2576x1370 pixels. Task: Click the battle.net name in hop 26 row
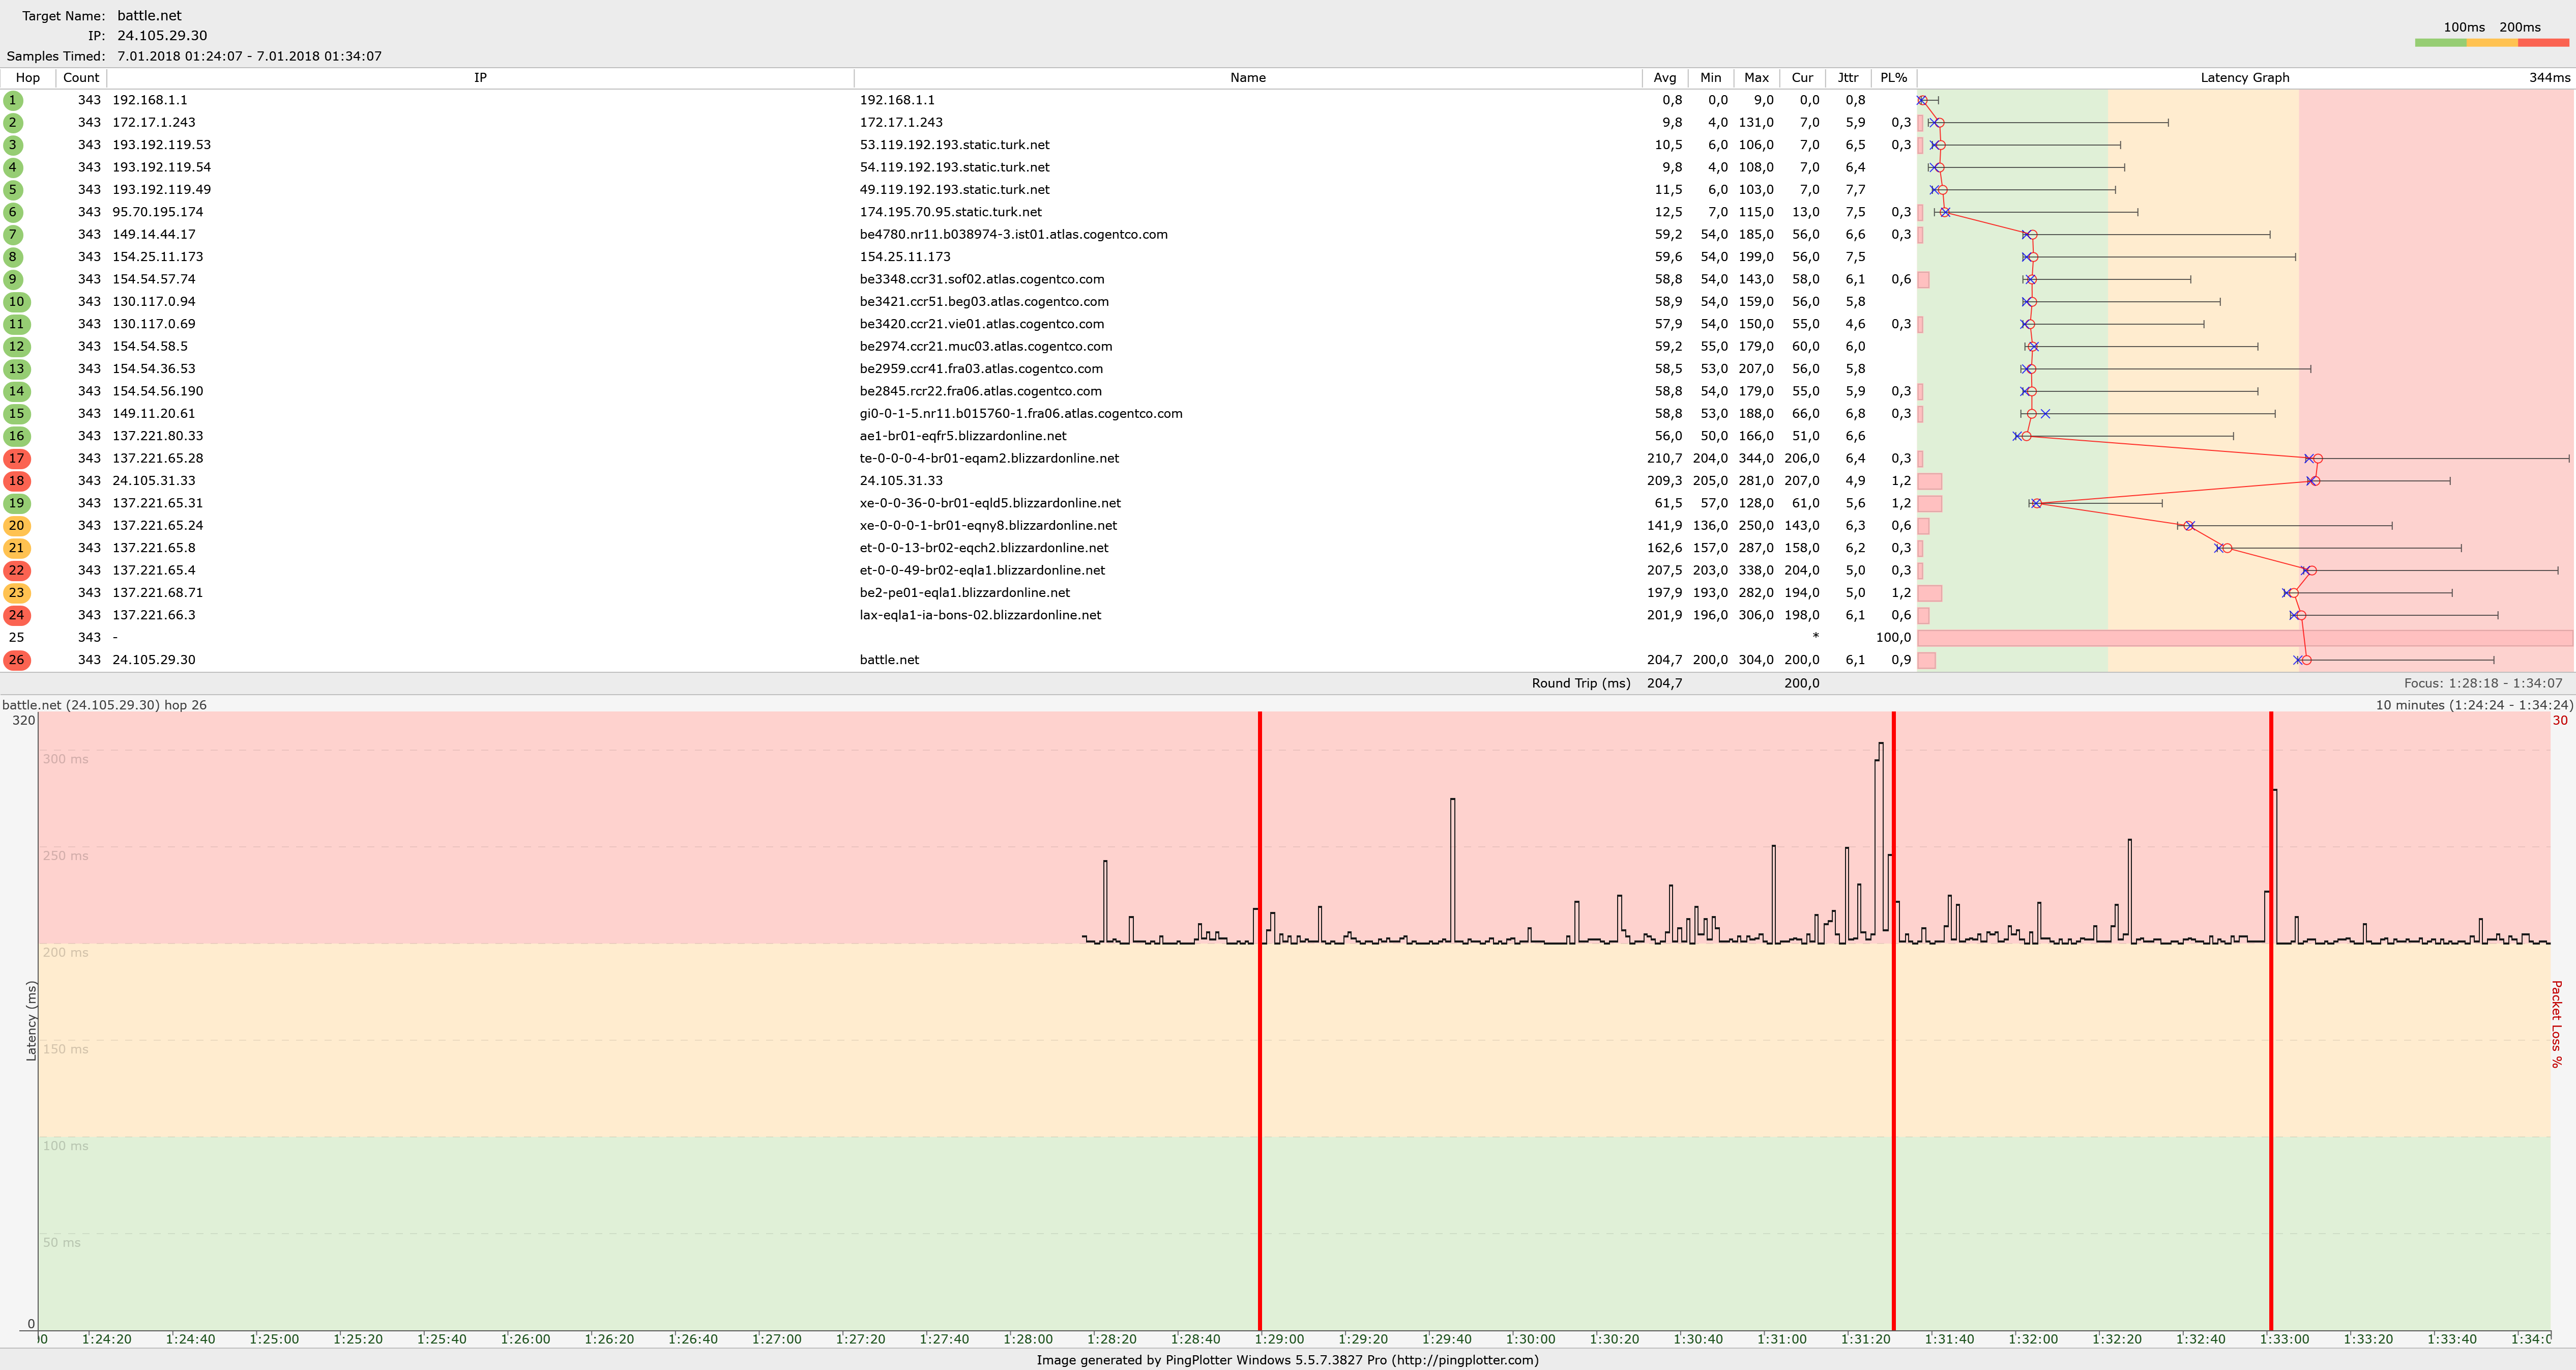[889, 660]
